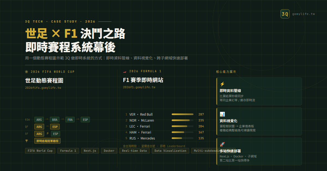Click the bar chart icon in 資料視覺化 card
Screen dimensions: 327x171
222,114
